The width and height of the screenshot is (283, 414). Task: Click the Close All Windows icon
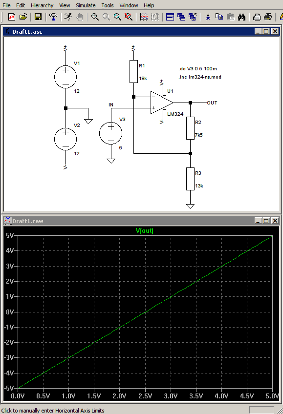click(193, 17)
